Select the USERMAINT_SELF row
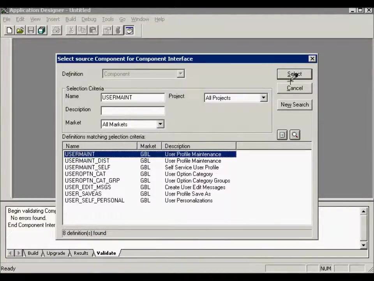Image resolution: width=374 pixels, height=281 pixels. click(150, 167)
